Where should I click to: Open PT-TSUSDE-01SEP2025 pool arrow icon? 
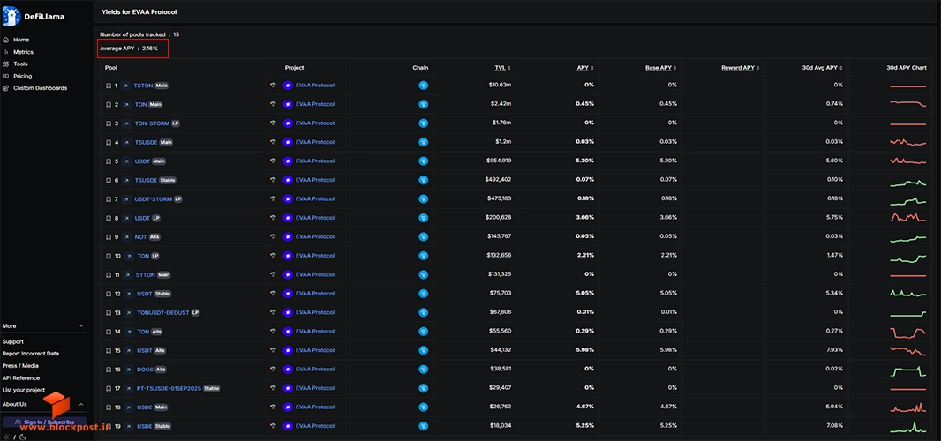click(129, 388)
